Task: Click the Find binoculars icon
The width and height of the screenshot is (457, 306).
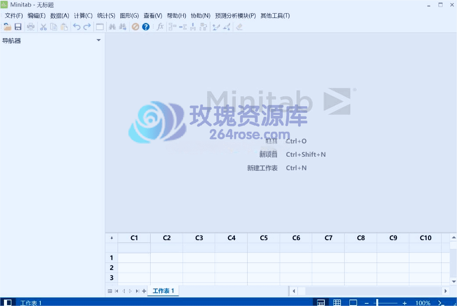Action: click(x=112, y=27)
